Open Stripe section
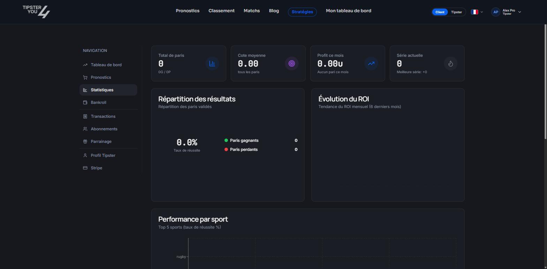Viewport: 547px width, 269px height. point(108,168)
